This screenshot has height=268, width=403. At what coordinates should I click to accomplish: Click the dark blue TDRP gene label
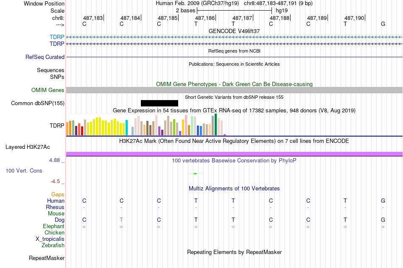pyautogui.click(x=57, y=44)
